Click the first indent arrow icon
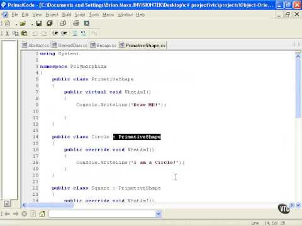 pos(55,33)
